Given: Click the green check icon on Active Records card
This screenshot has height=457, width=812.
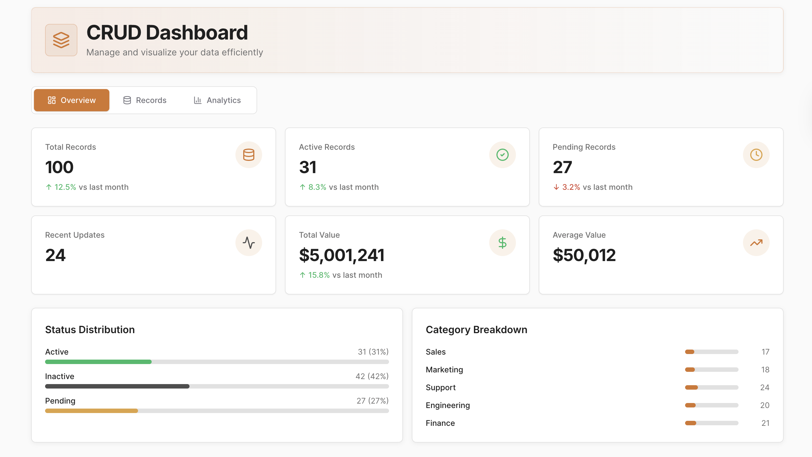Looking at the screenshot, I should (503, 155).
